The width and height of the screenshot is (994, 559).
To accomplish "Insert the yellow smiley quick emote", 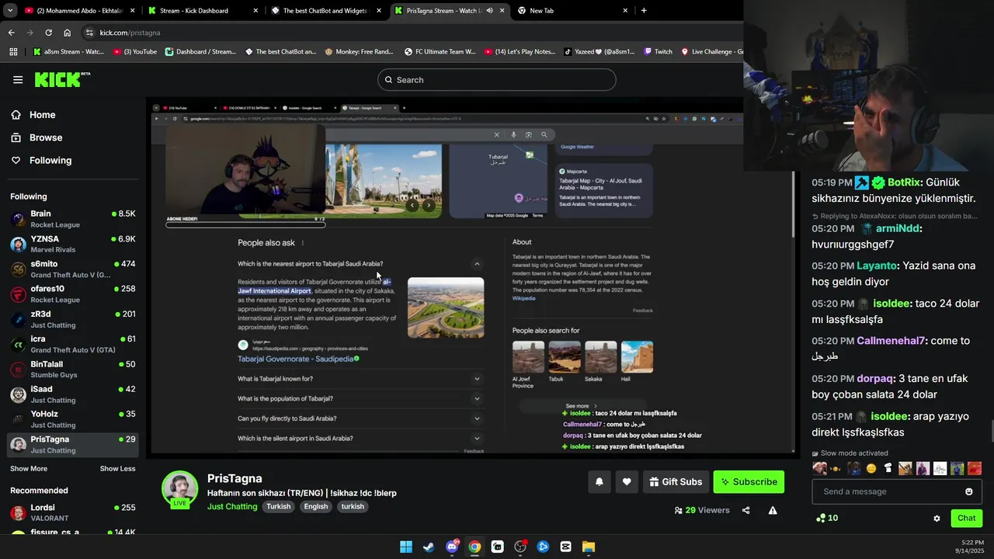I will [871, 468].
